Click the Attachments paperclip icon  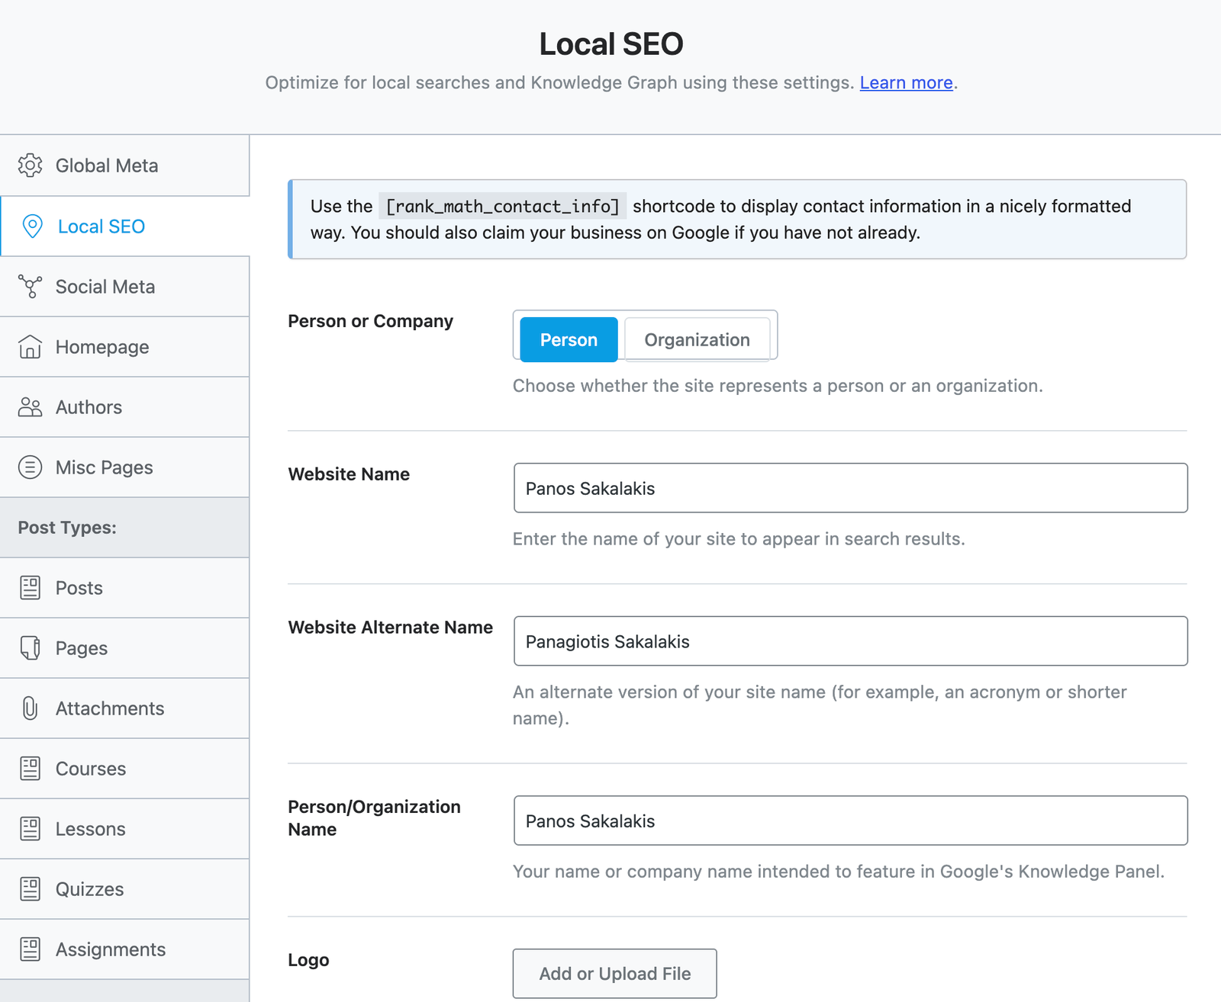[31, 708]
